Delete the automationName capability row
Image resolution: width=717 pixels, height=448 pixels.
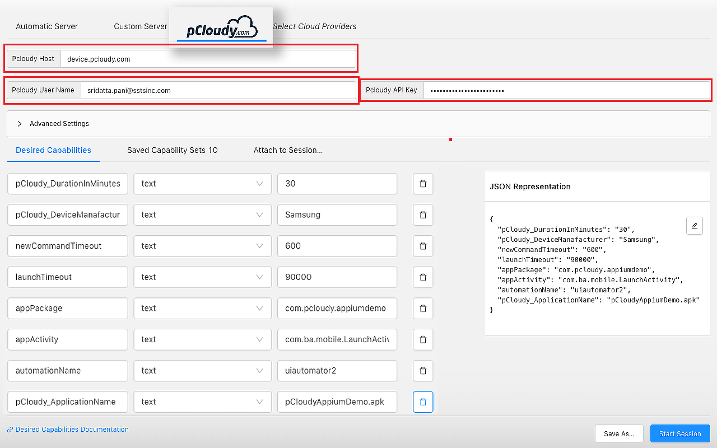click(x=423, y=371)
